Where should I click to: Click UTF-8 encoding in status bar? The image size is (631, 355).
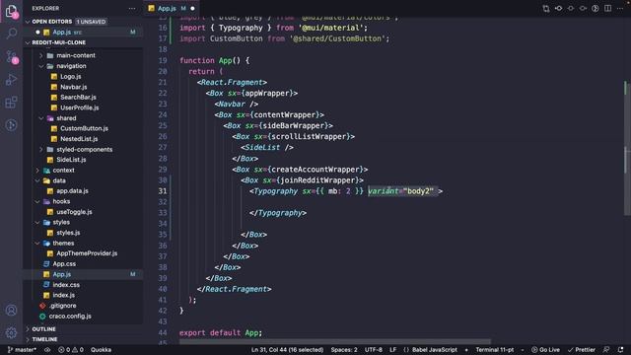pyautogui.click(x=374, y=350)
